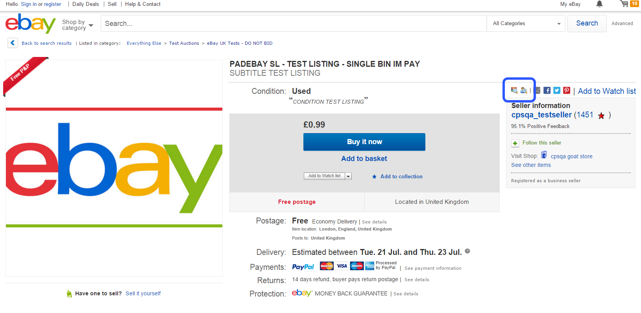Expand the Shop by category menu
This screenshot has width=641, height=313.
coord(78,24)
